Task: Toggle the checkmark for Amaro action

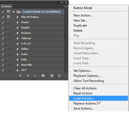Action: [3, 22]
